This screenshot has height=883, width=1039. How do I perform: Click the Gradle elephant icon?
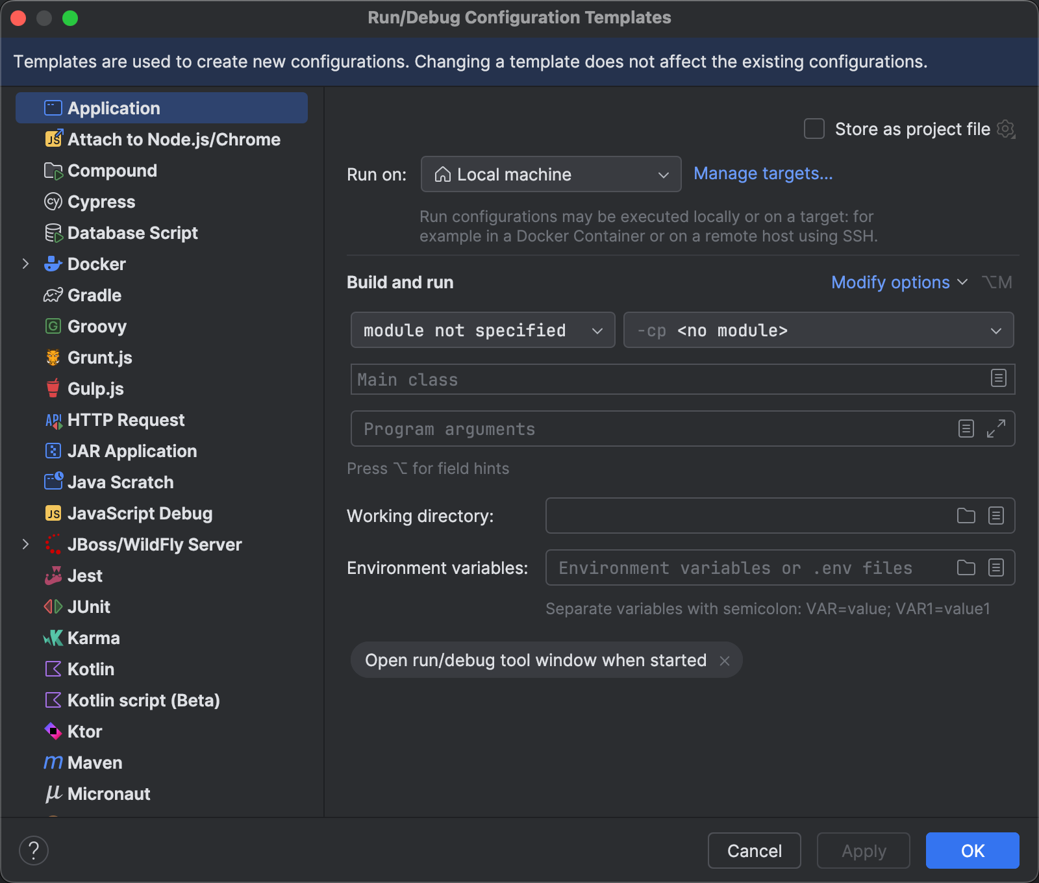(x=53, y=295)
